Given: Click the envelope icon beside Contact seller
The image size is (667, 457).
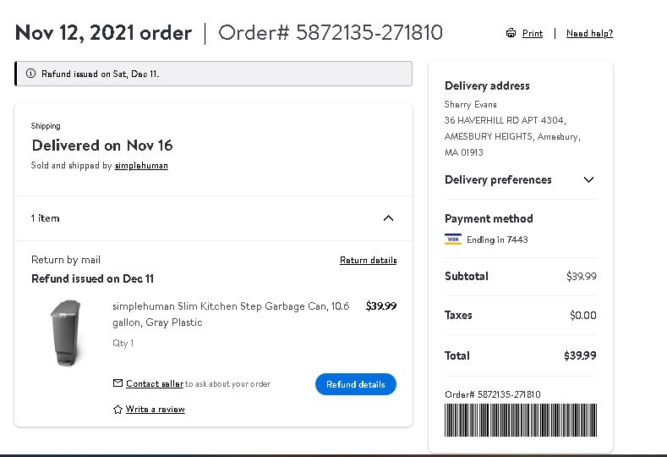Looking at the screenshot, I should point(118,383).
